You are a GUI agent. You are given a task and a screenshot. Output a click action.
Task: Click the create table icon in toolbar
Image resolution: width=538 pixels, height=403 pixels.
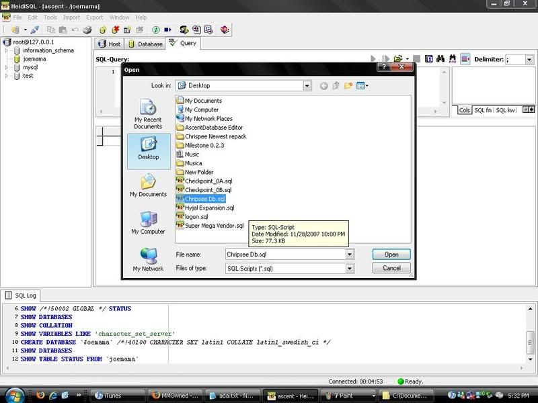point(127,30)
